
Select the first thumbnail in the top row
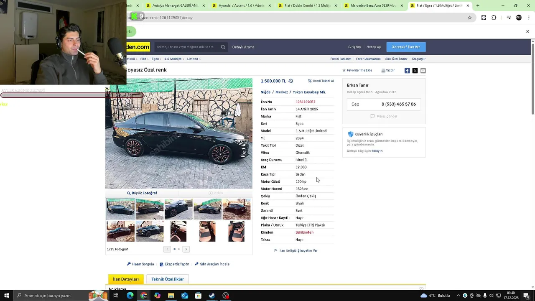120,209
